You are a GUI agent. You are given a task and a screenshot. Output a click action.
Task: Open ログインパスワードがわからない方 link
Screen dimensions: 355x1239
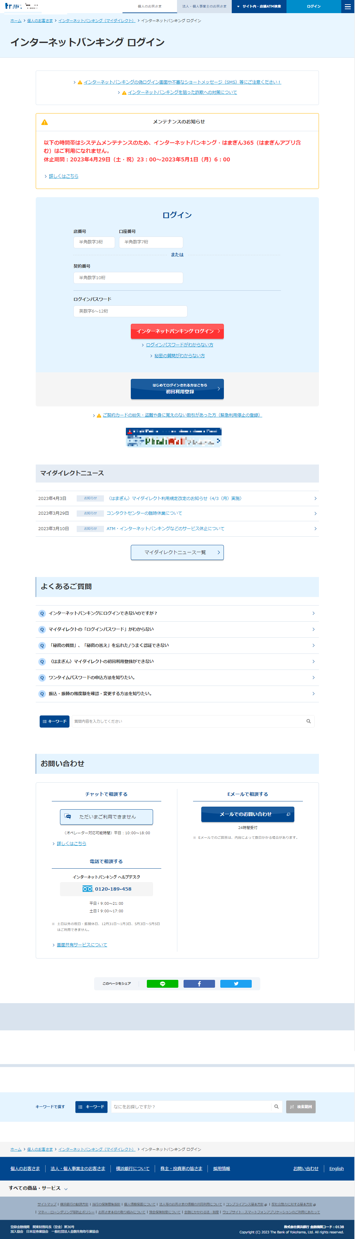point(179,345)
